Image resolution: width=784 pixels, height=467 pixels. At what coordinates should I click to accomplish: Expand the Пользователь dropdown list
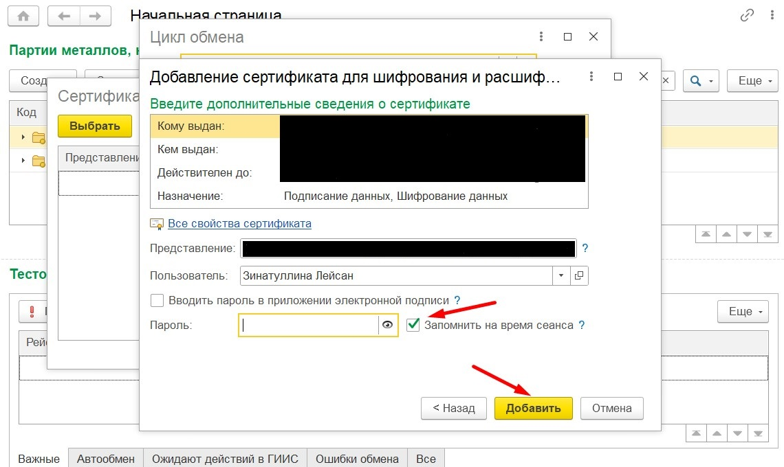[561, 275]
